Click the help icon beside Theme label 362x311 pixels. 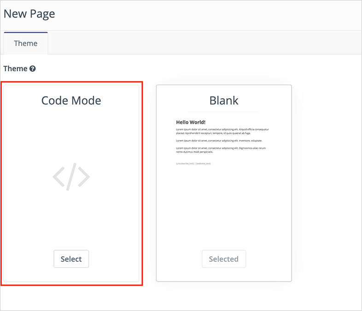(33, 69)
